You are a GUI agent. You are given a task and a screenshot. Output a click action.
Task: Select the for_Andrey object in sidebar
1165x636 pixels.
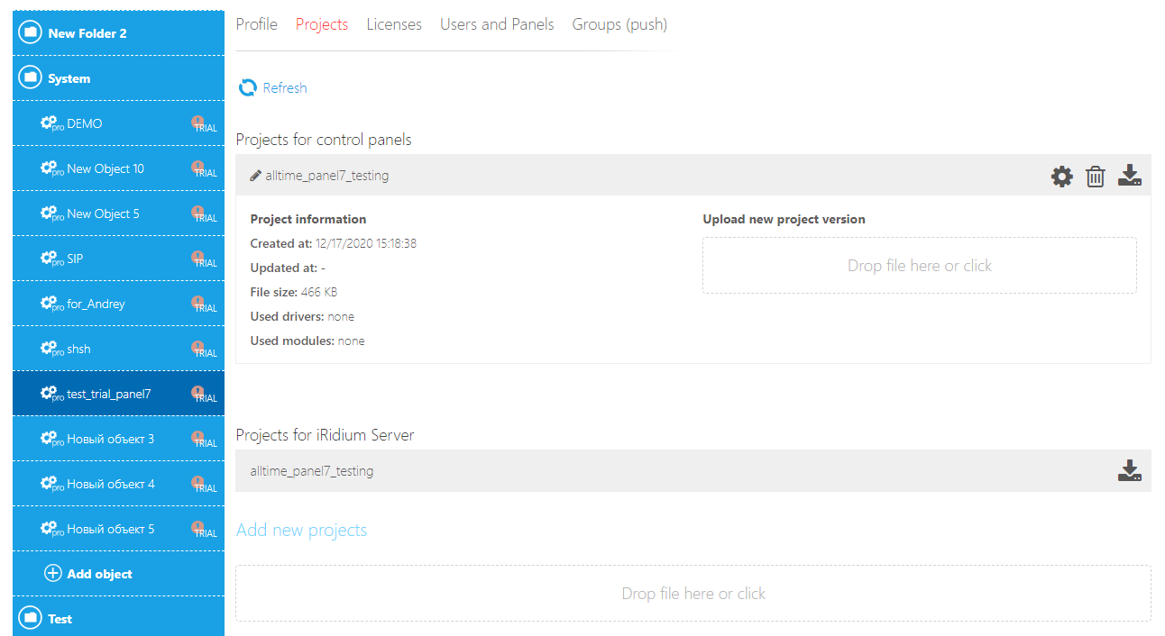click(96, 304)
